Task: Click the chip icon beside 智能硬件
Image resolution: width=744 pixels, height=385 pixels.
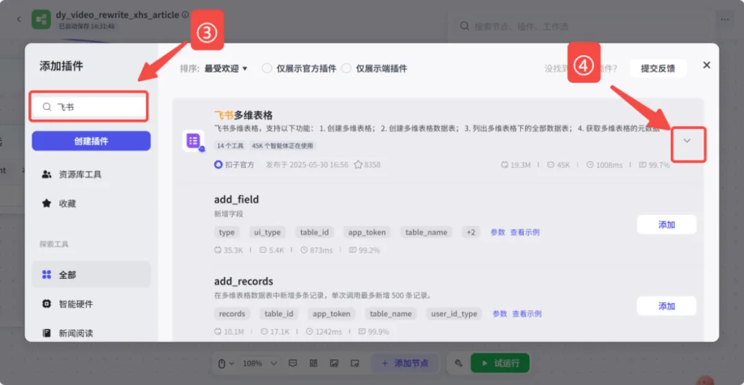Action: (47, 304)
